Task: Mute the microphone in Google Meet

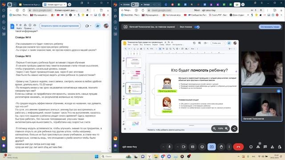Action: point(169,147)
